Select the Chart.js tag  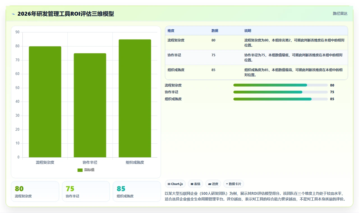175,184
